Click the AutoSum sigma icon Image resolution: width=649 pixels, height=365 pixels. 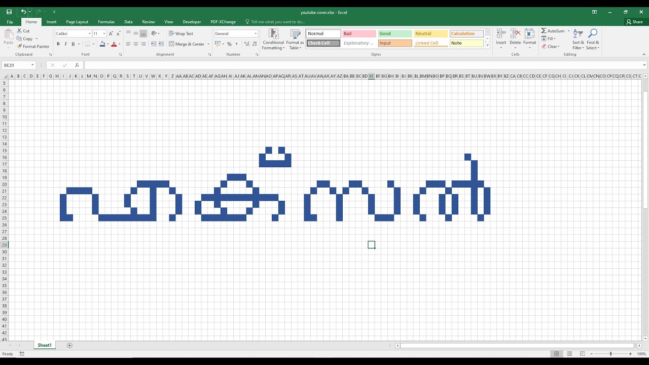544,31
